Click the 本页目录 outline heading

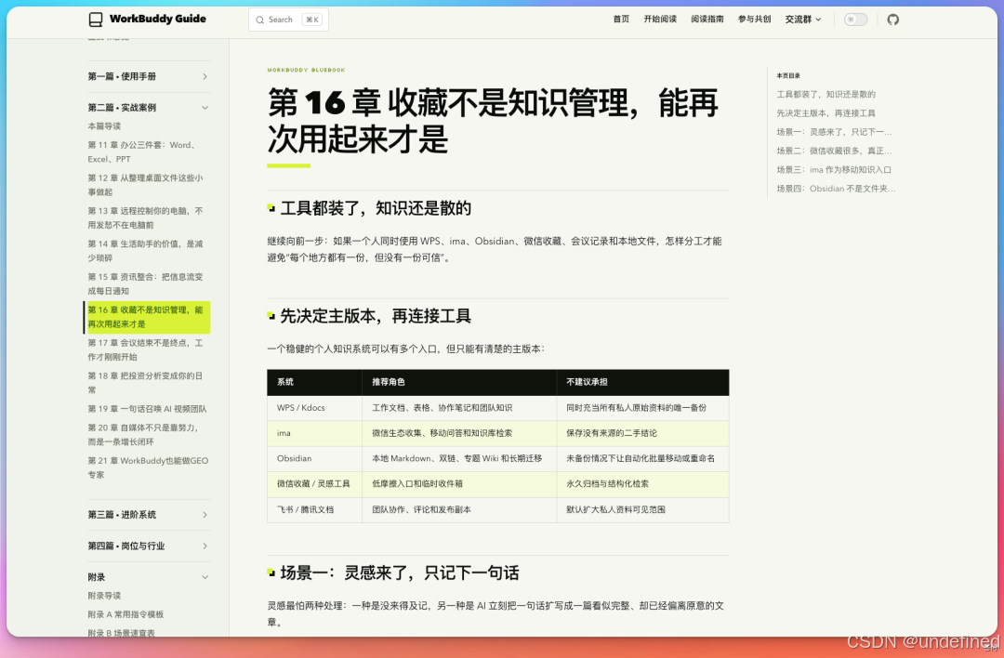click(788, 75)
